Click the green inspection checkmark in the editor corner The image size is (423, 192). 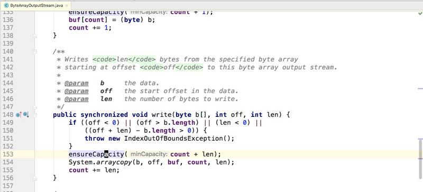click(419, 14)
